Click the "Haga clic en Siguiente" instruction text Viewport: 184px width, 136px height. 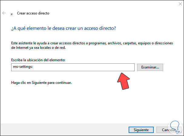pos(41,82)
